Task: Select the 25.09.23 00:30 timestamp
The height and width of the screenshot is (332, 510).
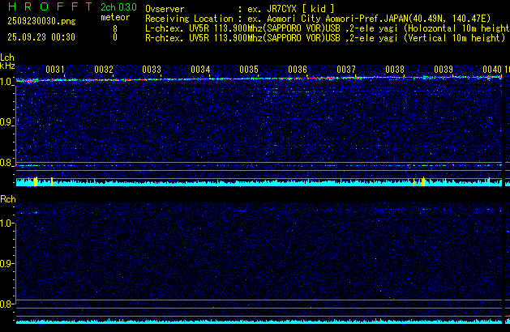Action: tap(41, 37)
